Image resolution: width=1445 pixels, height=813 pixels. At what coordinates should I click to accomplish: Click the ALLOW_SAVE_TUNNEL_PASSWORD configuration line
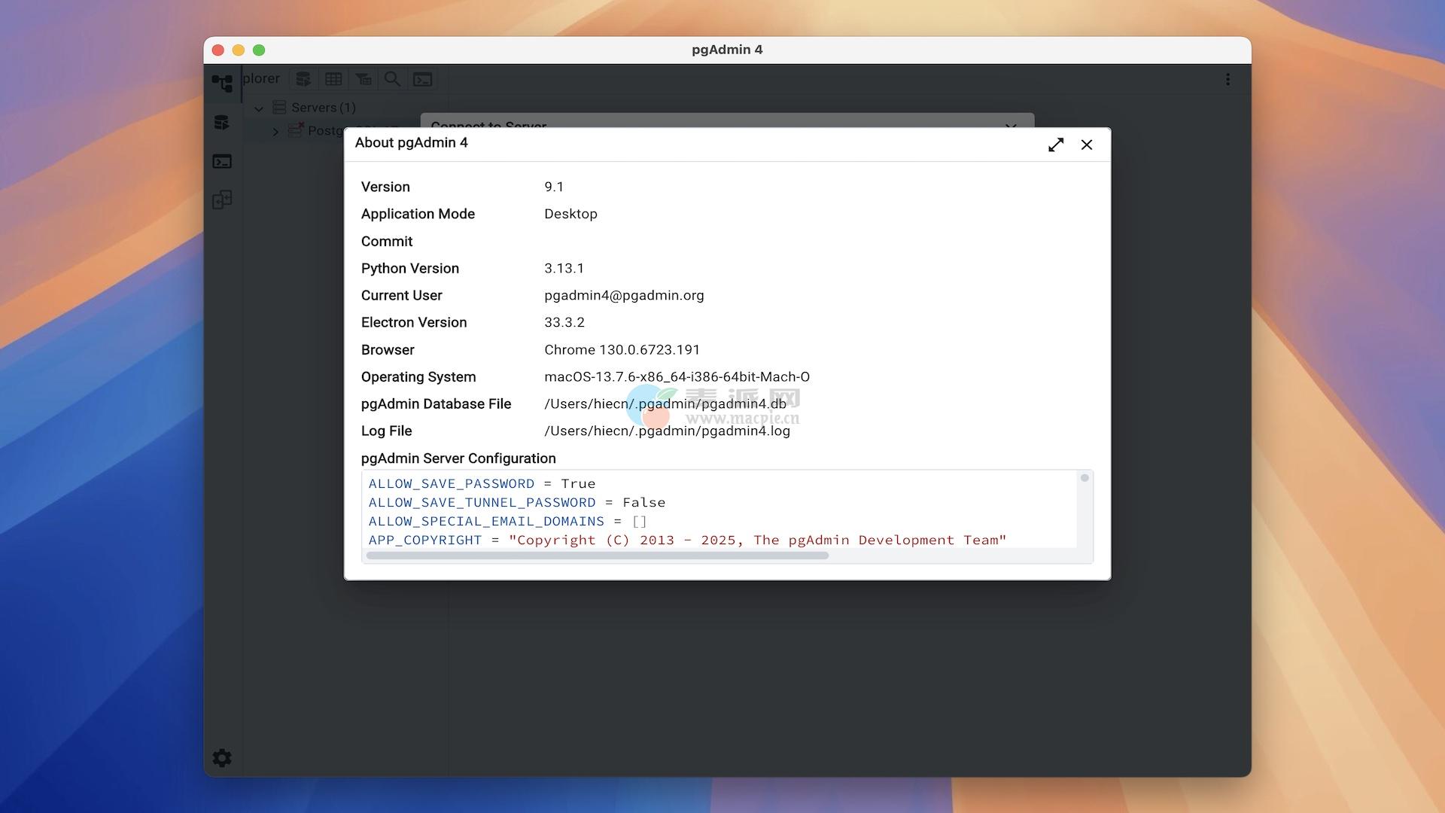coord(516,502)
